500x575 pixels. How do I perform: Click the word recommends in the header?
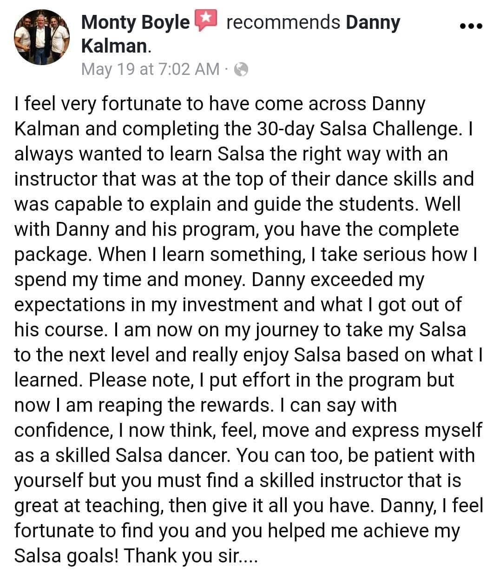(283, 22)
